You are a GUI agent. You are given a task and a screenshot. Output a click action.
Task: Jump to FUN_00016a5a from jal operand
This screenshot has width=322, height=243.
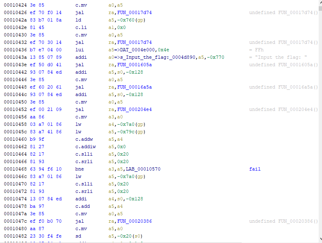pos(135,87)
